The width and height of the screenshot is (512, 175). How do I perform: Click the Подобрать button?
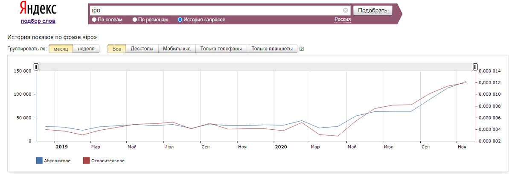372,11
